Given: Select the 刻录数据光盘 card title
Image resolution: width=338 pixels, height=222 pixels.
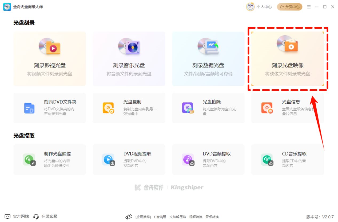Looking at the screenshot, I should point(208,65).
